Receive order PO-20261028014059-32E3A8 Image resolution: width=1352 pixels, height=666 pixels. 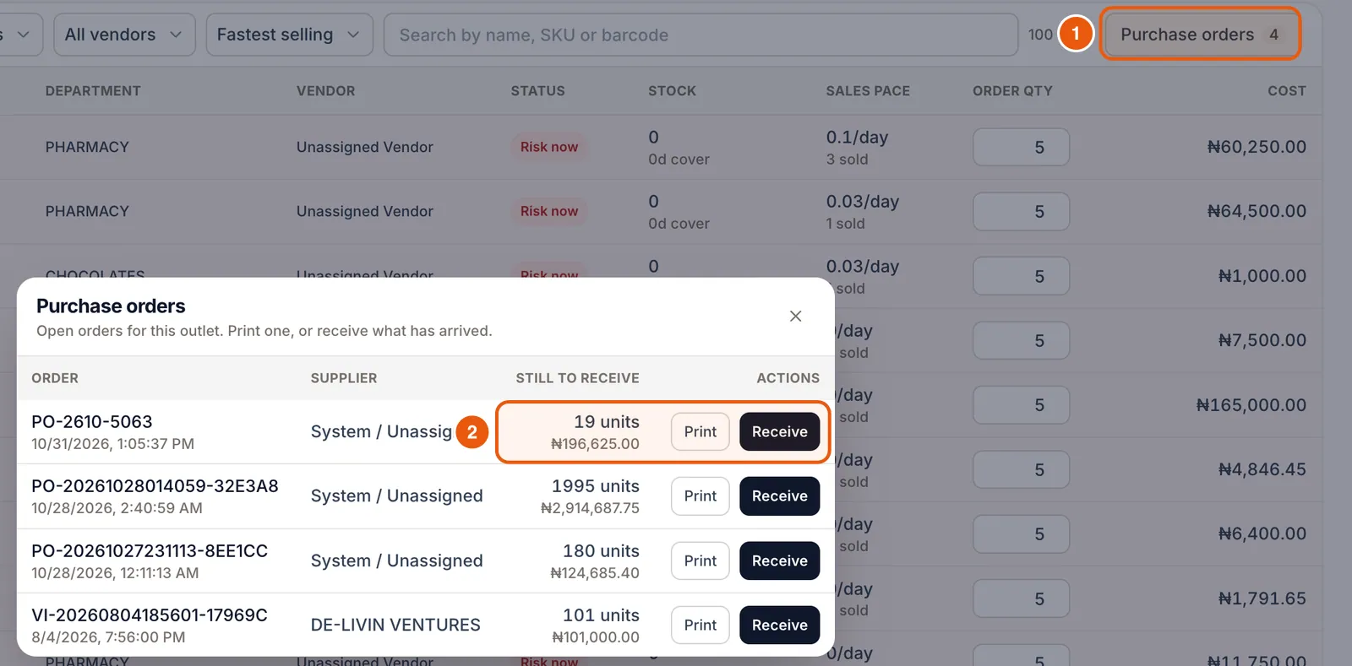tap(779, 496)
